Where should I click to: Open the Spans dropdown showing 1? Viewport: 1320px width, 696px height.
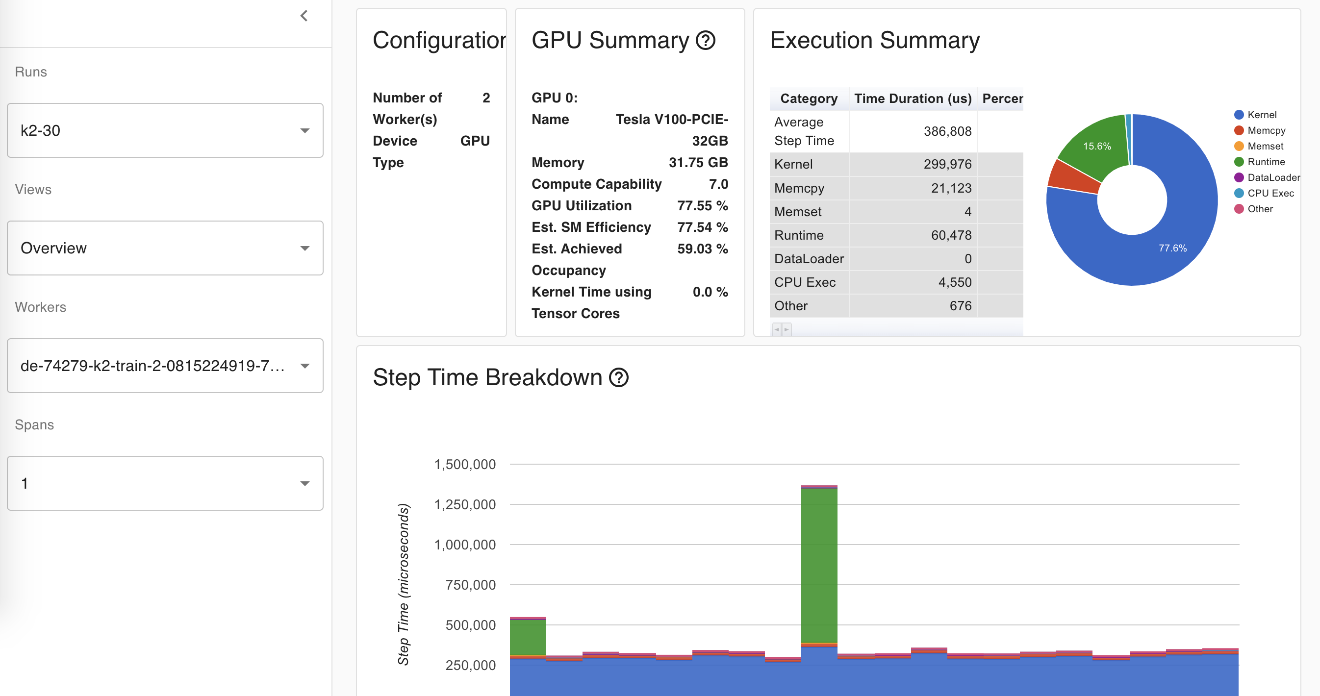[x=165, y=483]
